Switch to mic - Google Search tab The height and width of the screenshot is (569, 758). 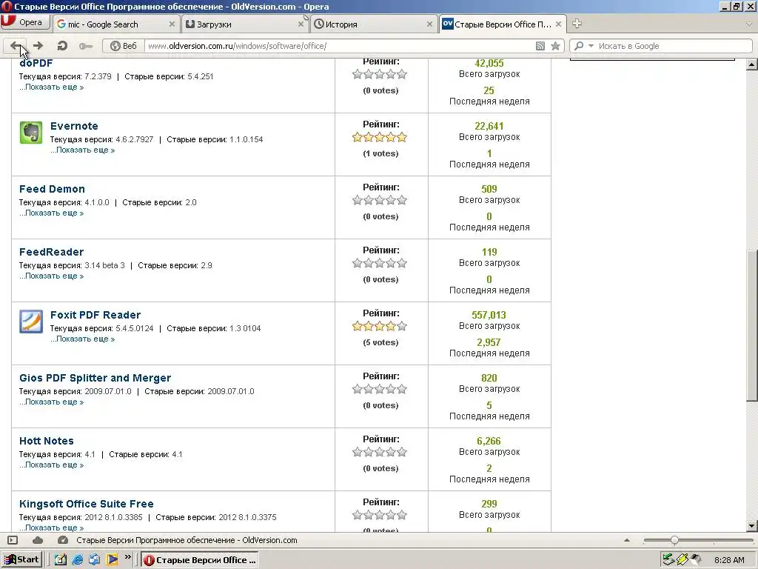116,24
